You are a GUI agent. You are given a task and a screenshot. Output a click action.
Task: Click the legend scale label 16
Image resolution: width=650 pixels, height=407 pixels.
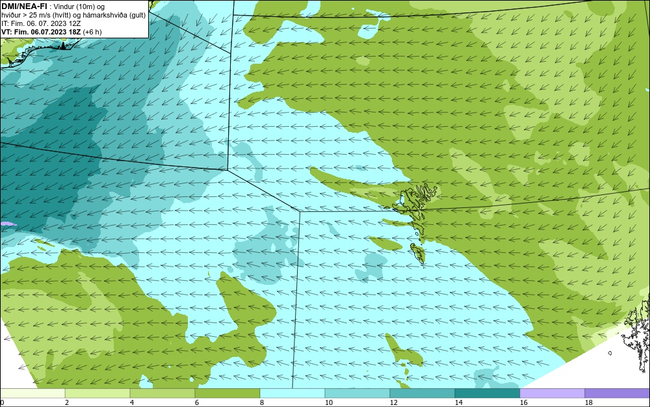[523, 402]
